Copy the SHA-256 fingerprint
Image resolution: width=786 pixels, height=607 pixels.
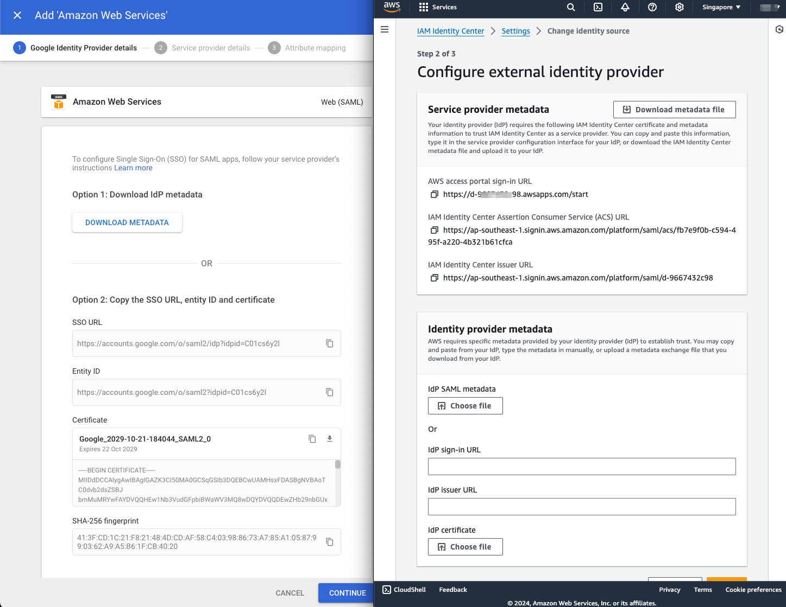pyautogui.click(x=329, y=542)
